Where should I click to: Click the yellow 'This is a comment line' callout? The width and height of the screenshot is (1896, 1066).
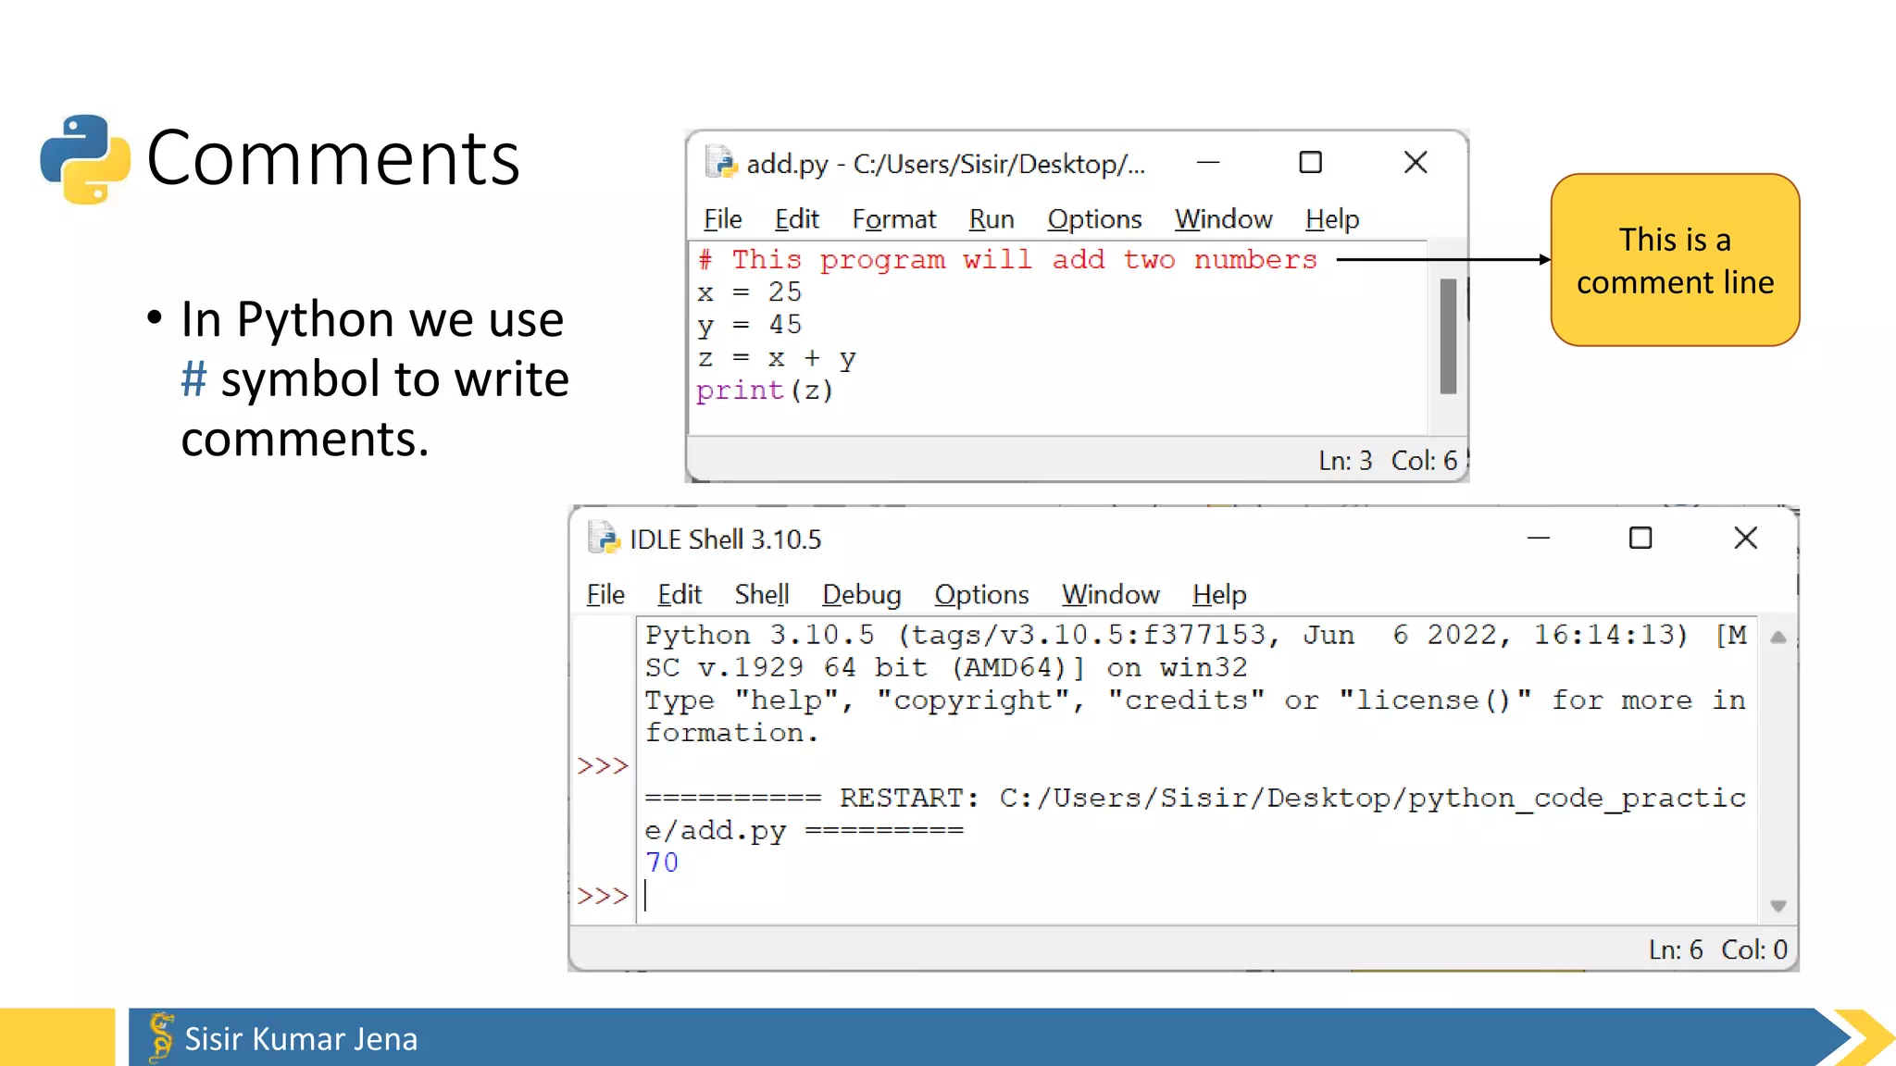pos(1675,260)
